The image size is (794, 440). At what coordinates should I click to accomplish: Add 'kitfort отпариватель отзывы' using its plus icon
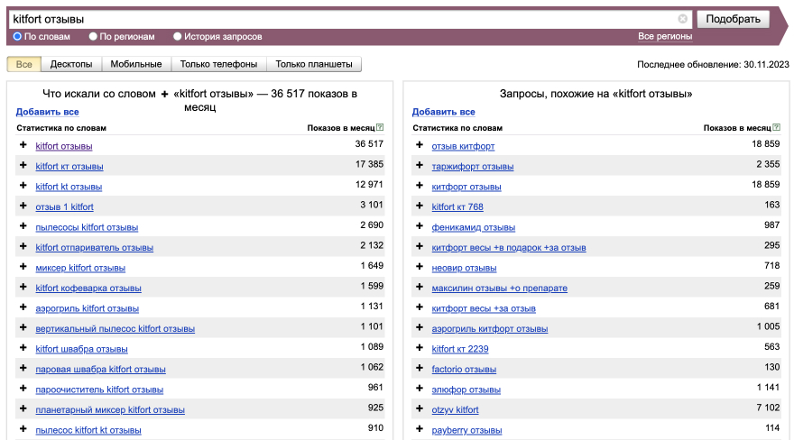[23, 246]
